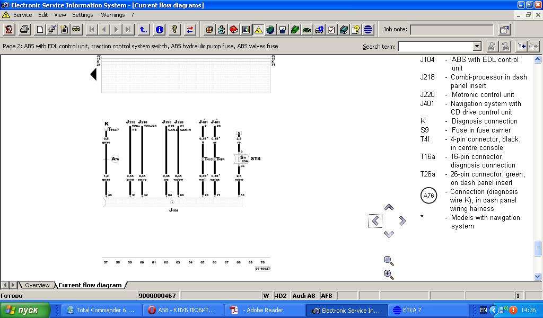Click the plain magnifier icon on diagram
543x318 pixels.
(389, 260)
